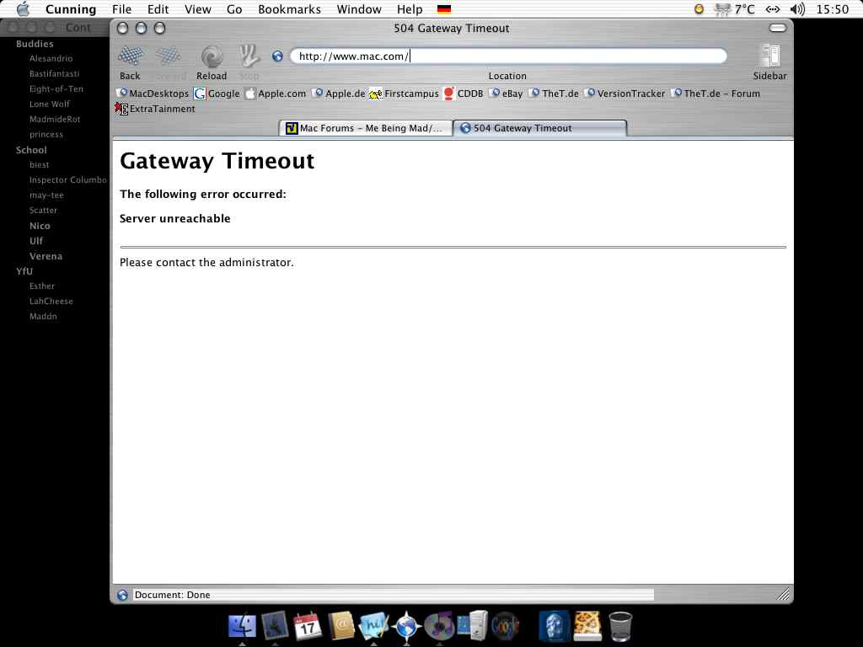This screenshot has height=647, width=863.
Task: Open the Window menu
Action: click(x=359, y=9)
